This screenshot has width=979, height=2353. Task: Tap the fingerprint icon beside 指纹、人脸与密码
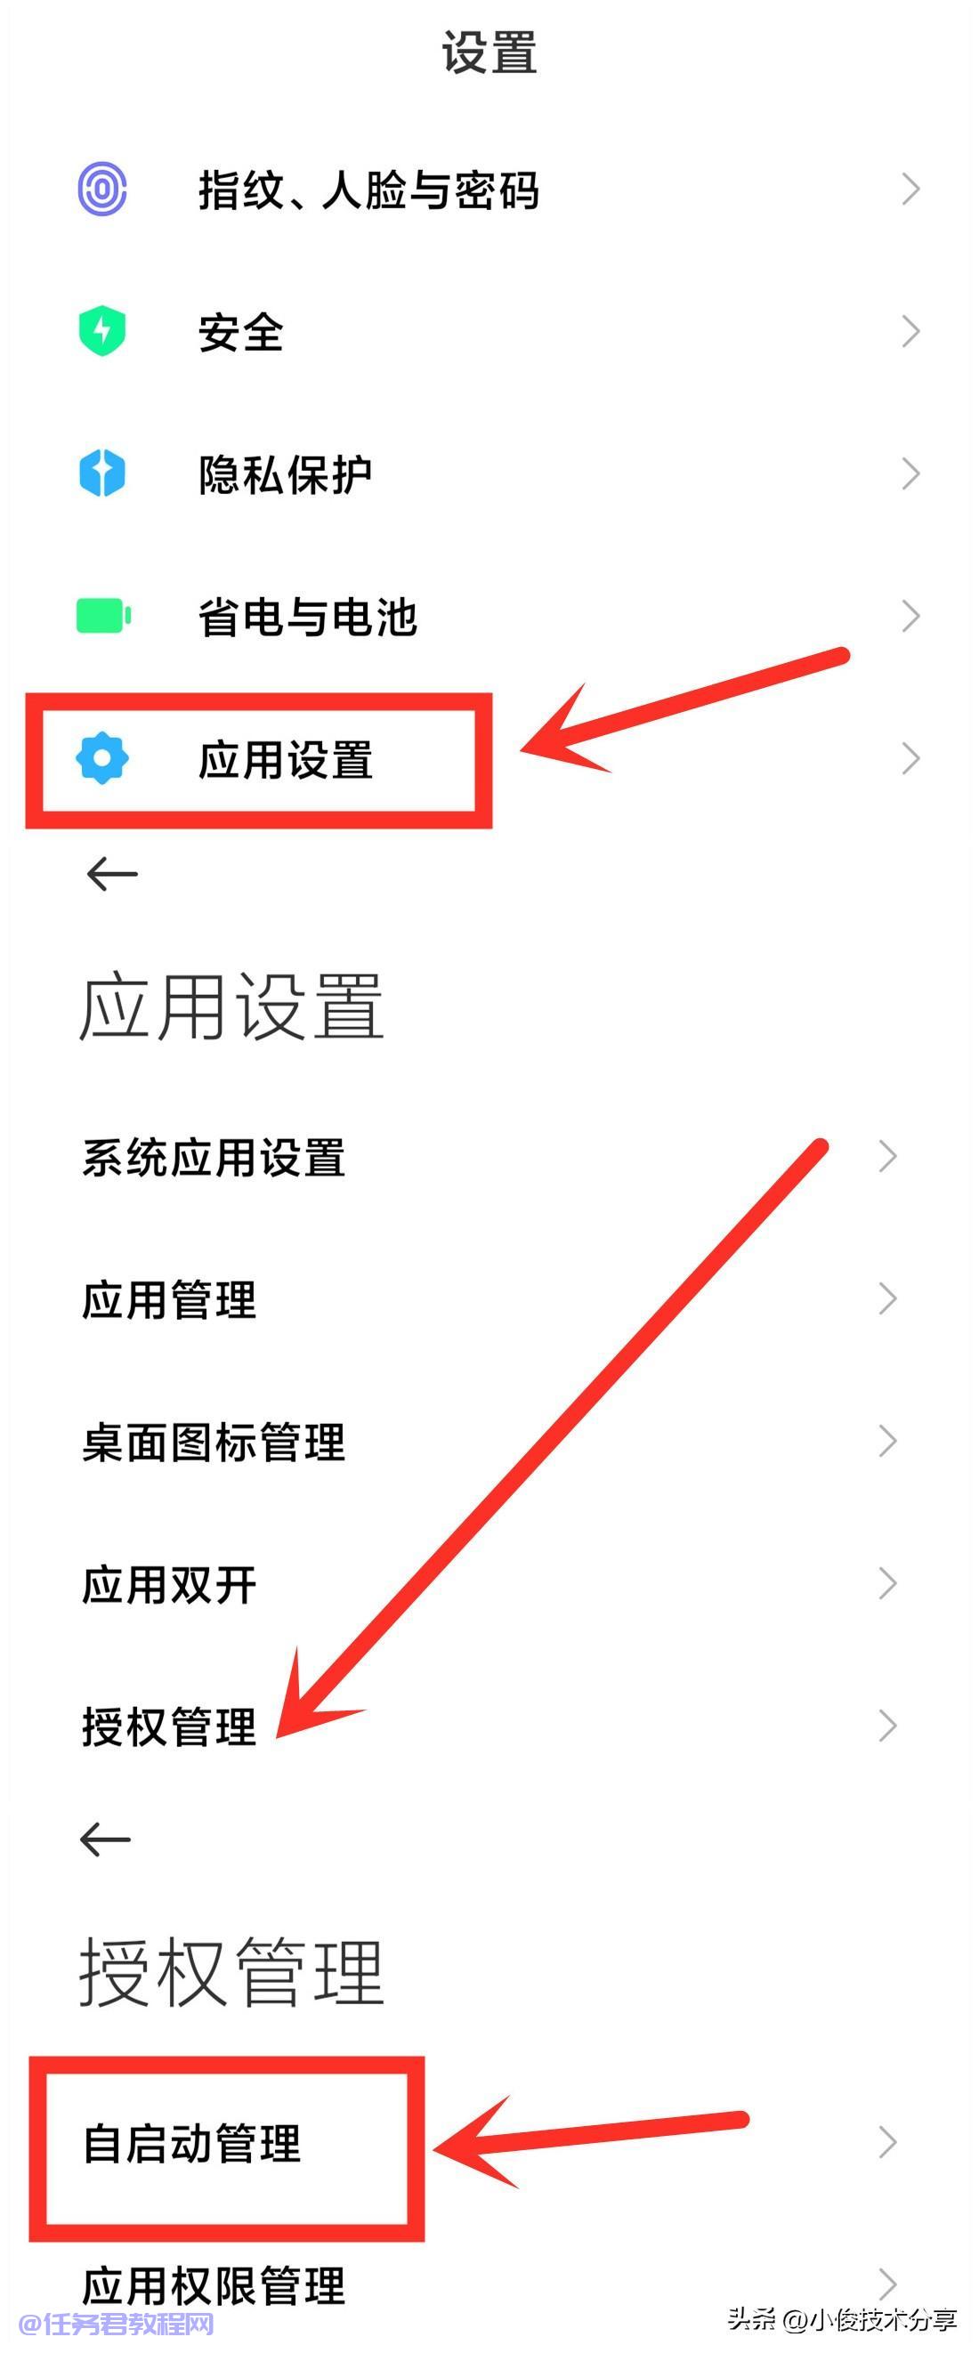tap(102, 189)
